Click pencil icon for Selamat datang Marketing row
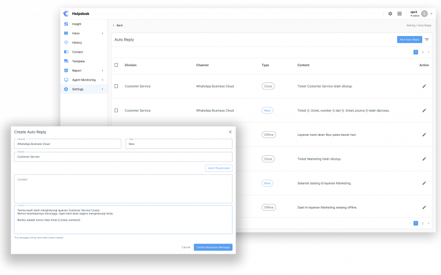The height and width of the screenshot is (275, 441). (424, 183)
